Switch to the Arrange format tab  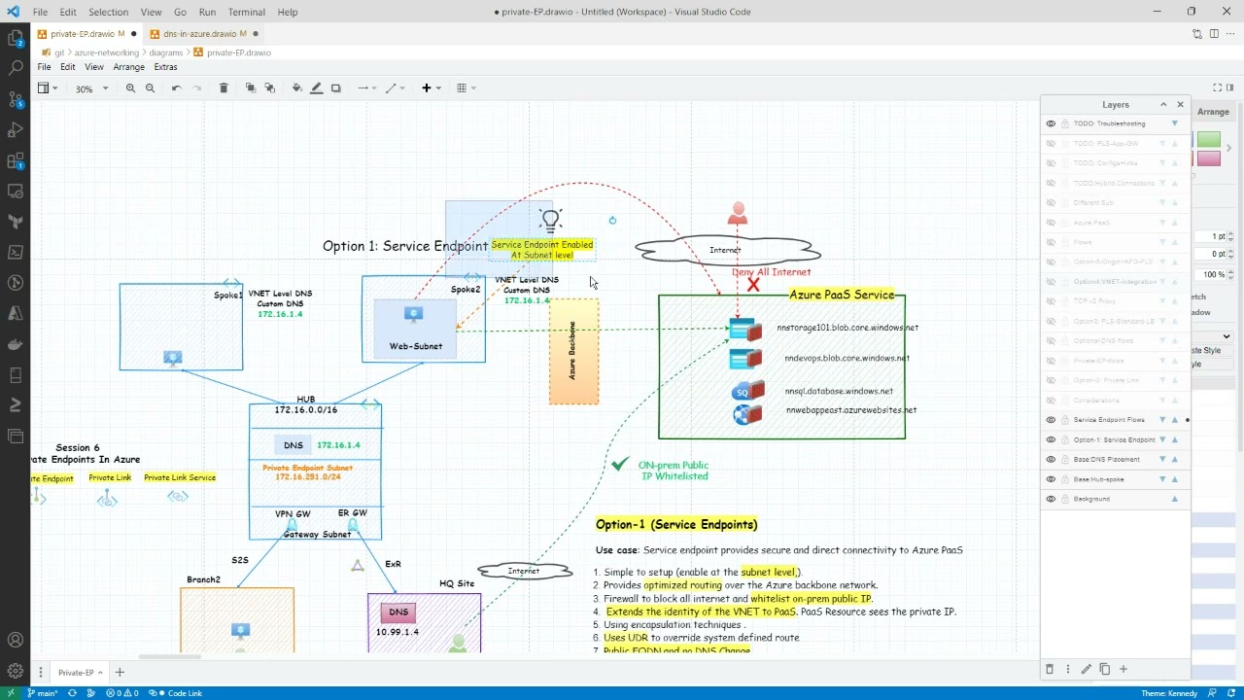pyautogui.click(x=1213, y=112)
